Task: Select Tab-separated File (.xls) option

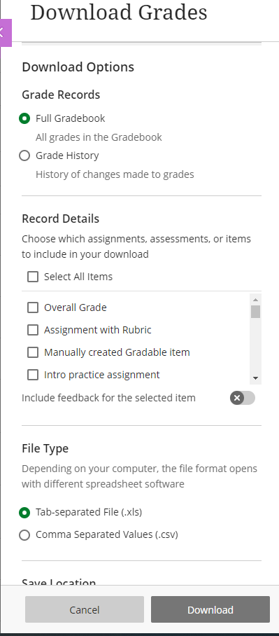Action: pos(24,513)
